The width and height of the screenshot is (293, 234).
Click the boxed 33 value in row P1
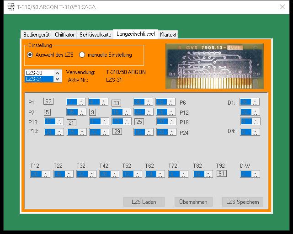click(116, 103)
